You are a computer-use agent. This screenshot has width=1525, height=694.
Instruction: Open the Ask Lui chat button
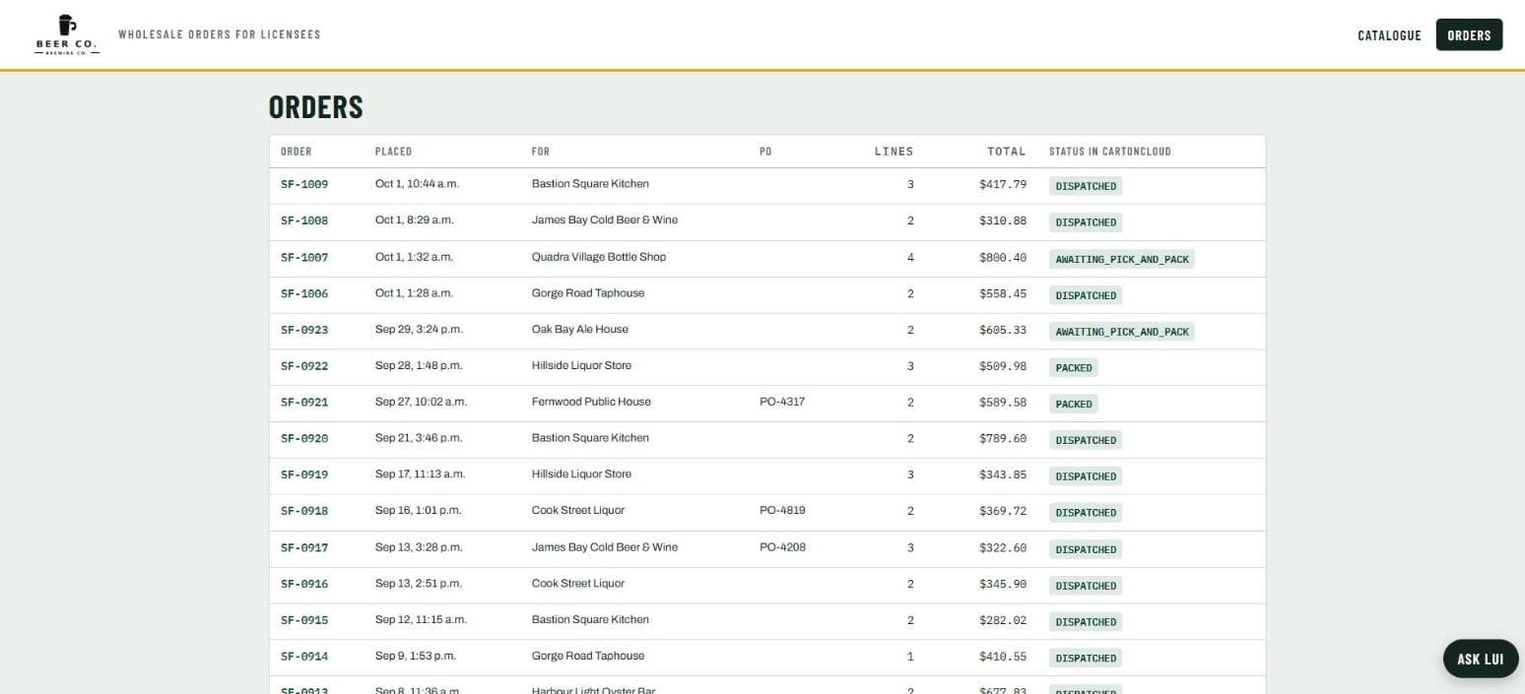tap(1480, 659)
